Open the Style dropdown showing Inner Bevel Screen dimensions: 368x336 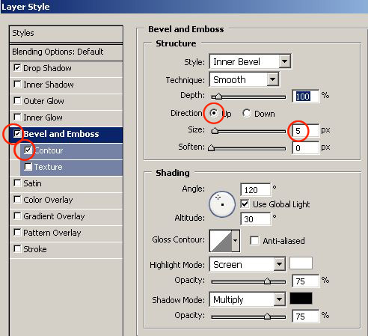[x=250, y=61]
